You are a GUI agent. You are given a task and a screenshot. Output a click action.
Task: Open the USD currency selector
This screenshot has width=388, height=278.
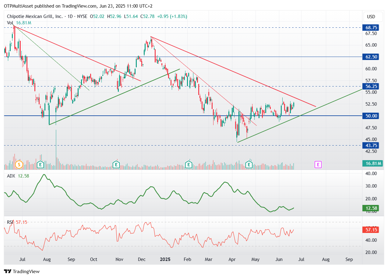pyautogui.click(x=371, y=17)
